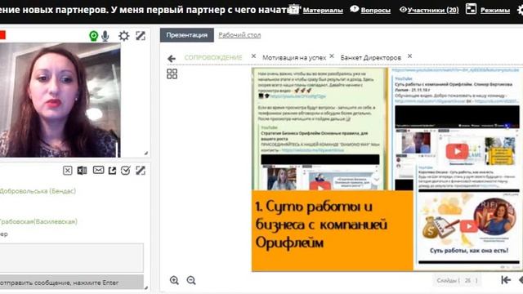Zoom out of the slide
The image size is (523, 294).
click(x=191, y=280)
